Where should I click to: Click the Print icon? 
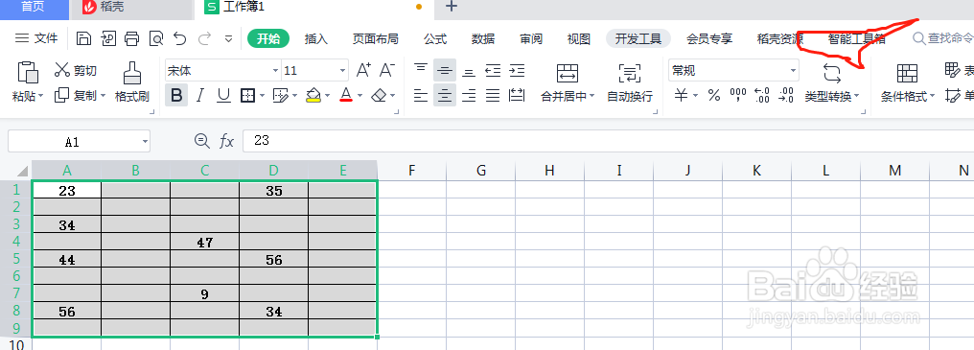[131, 39]
